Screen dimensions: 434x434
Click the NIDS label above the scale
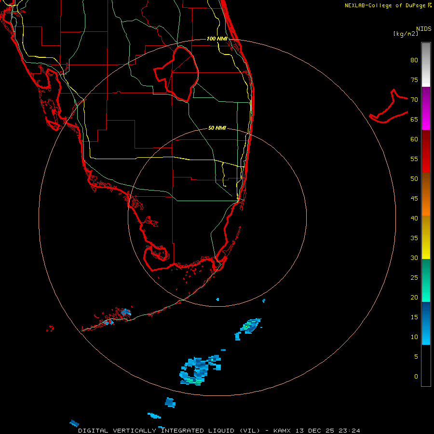pyautogui.click(x=424, y=29)
